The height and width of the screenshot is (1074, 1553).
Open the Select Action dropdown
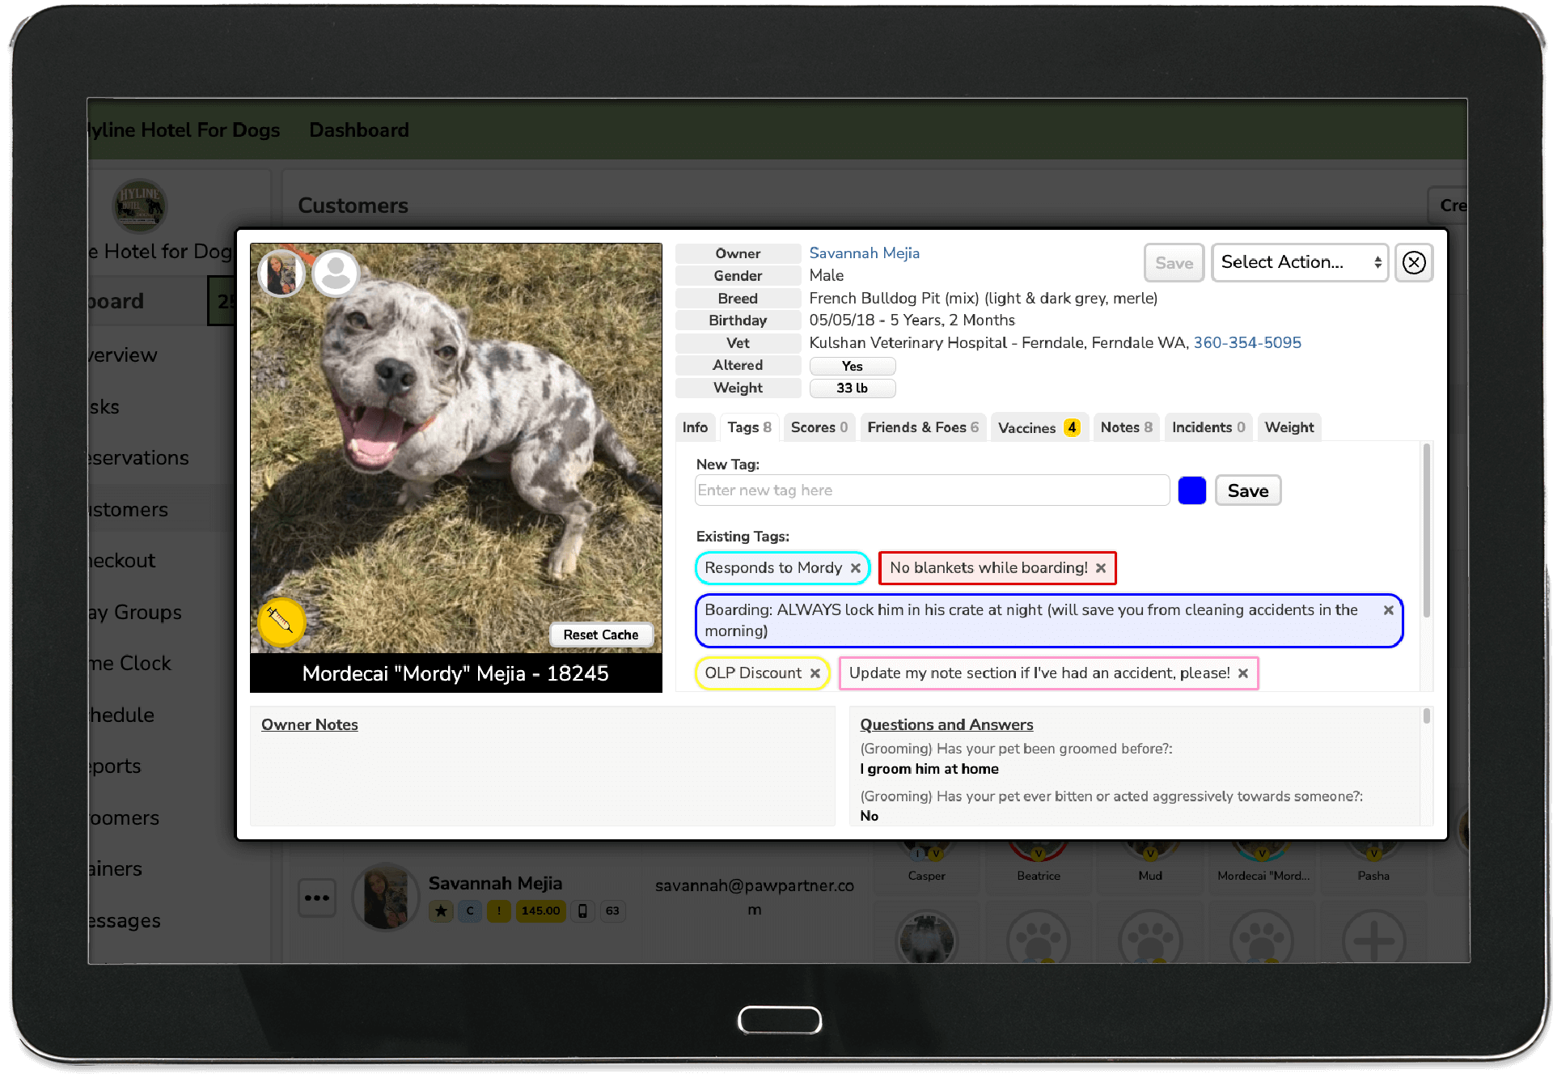pyautogui.click(x=1299, y=262)
